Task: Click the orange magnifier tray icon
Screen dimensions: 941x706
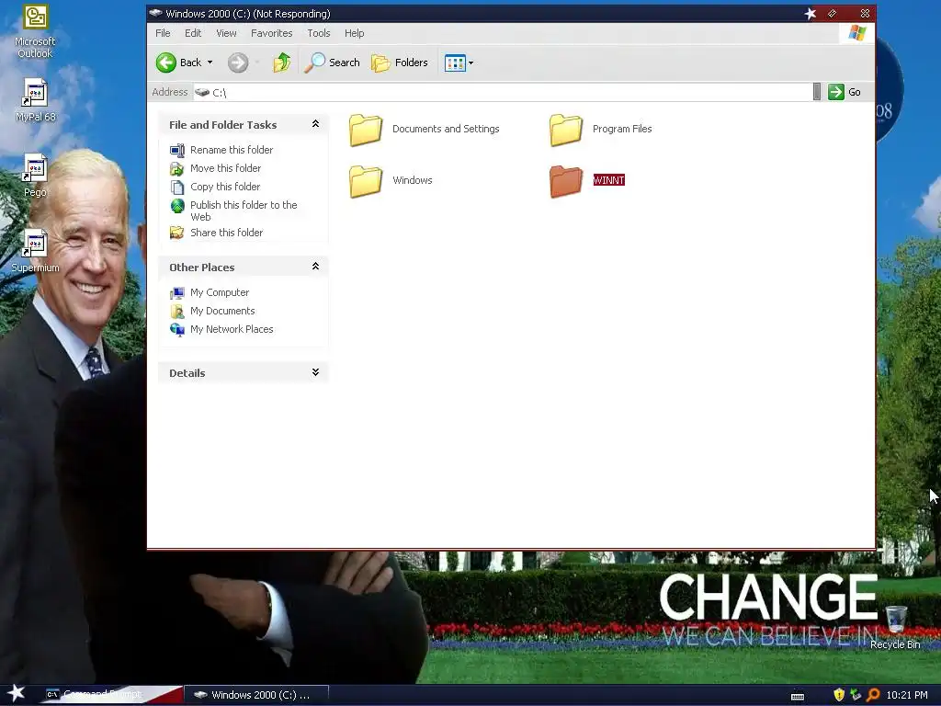Action: point(873,695)
